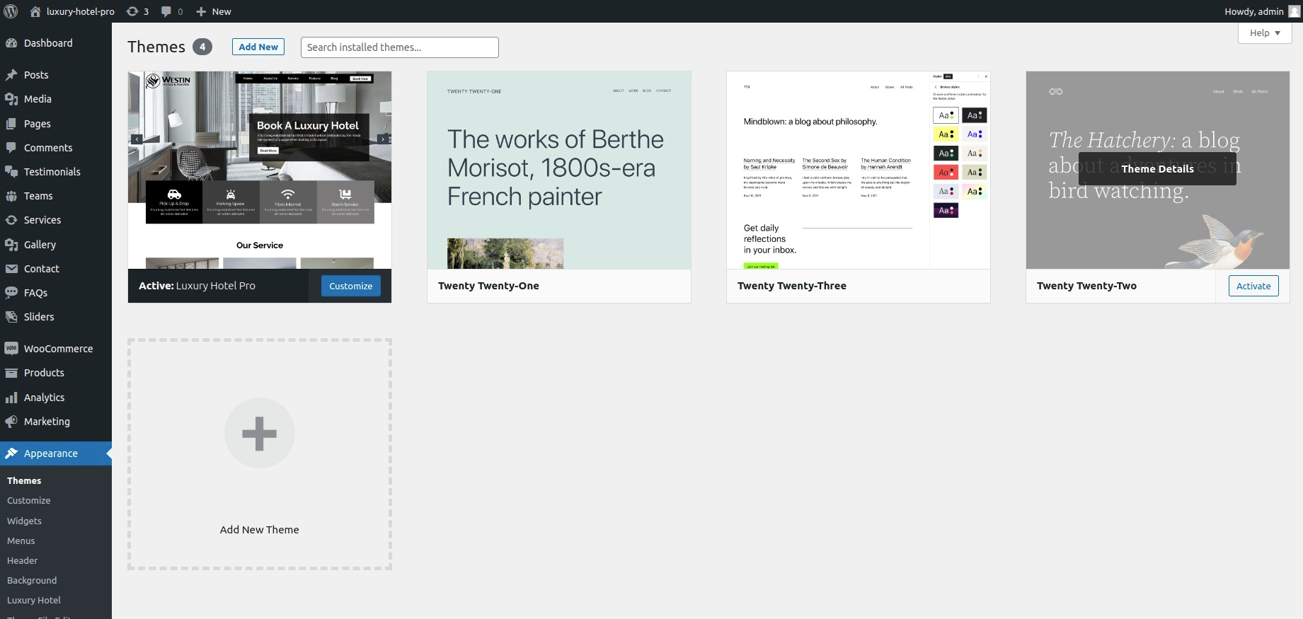
Task: Click Theme Details on Twenty Twenty-Two
Action: (x=1157, y=169)
